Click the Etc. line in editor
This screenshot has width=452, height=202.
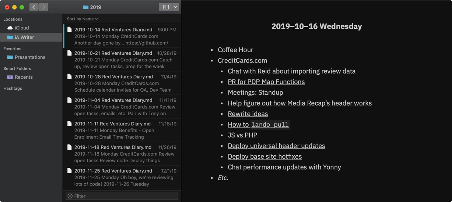[x=223, y=178]
